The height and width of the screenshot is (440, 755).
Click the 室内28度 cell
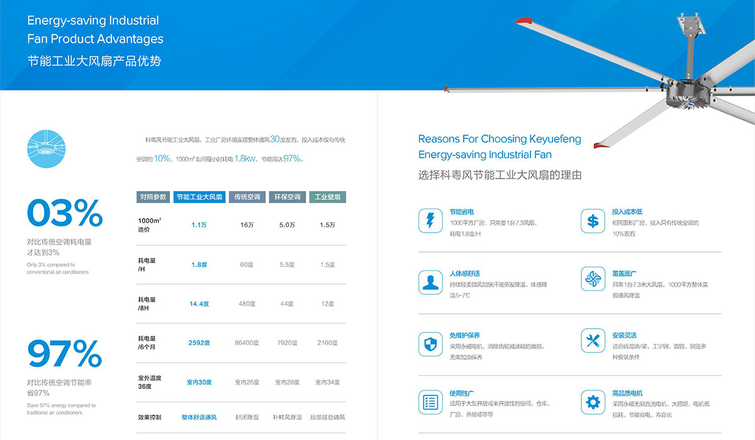[288, 382]
